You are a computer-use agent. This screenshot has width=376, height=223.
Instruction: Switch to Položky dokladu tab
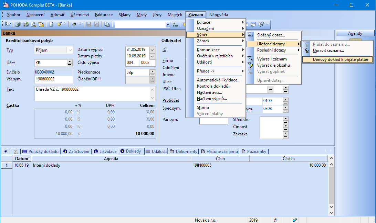coord(41,152)
